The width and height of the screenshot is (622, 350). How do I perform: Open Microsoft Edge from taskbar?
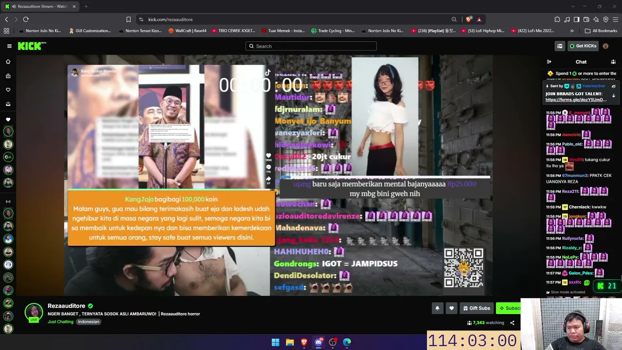[347, 342]
